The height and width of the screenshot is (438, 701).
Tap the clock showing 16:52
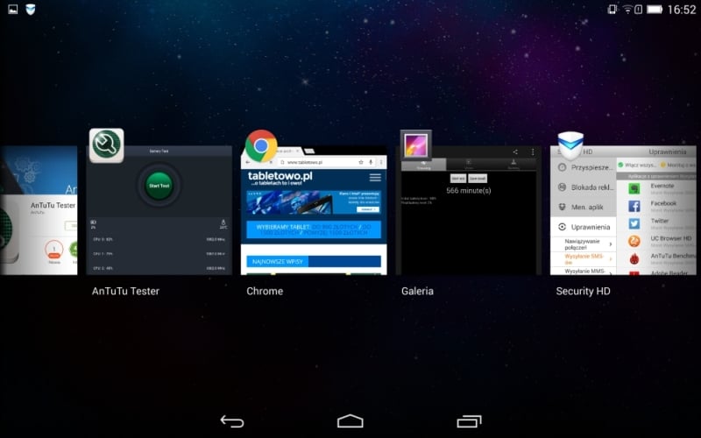click(x=682, y=10)
